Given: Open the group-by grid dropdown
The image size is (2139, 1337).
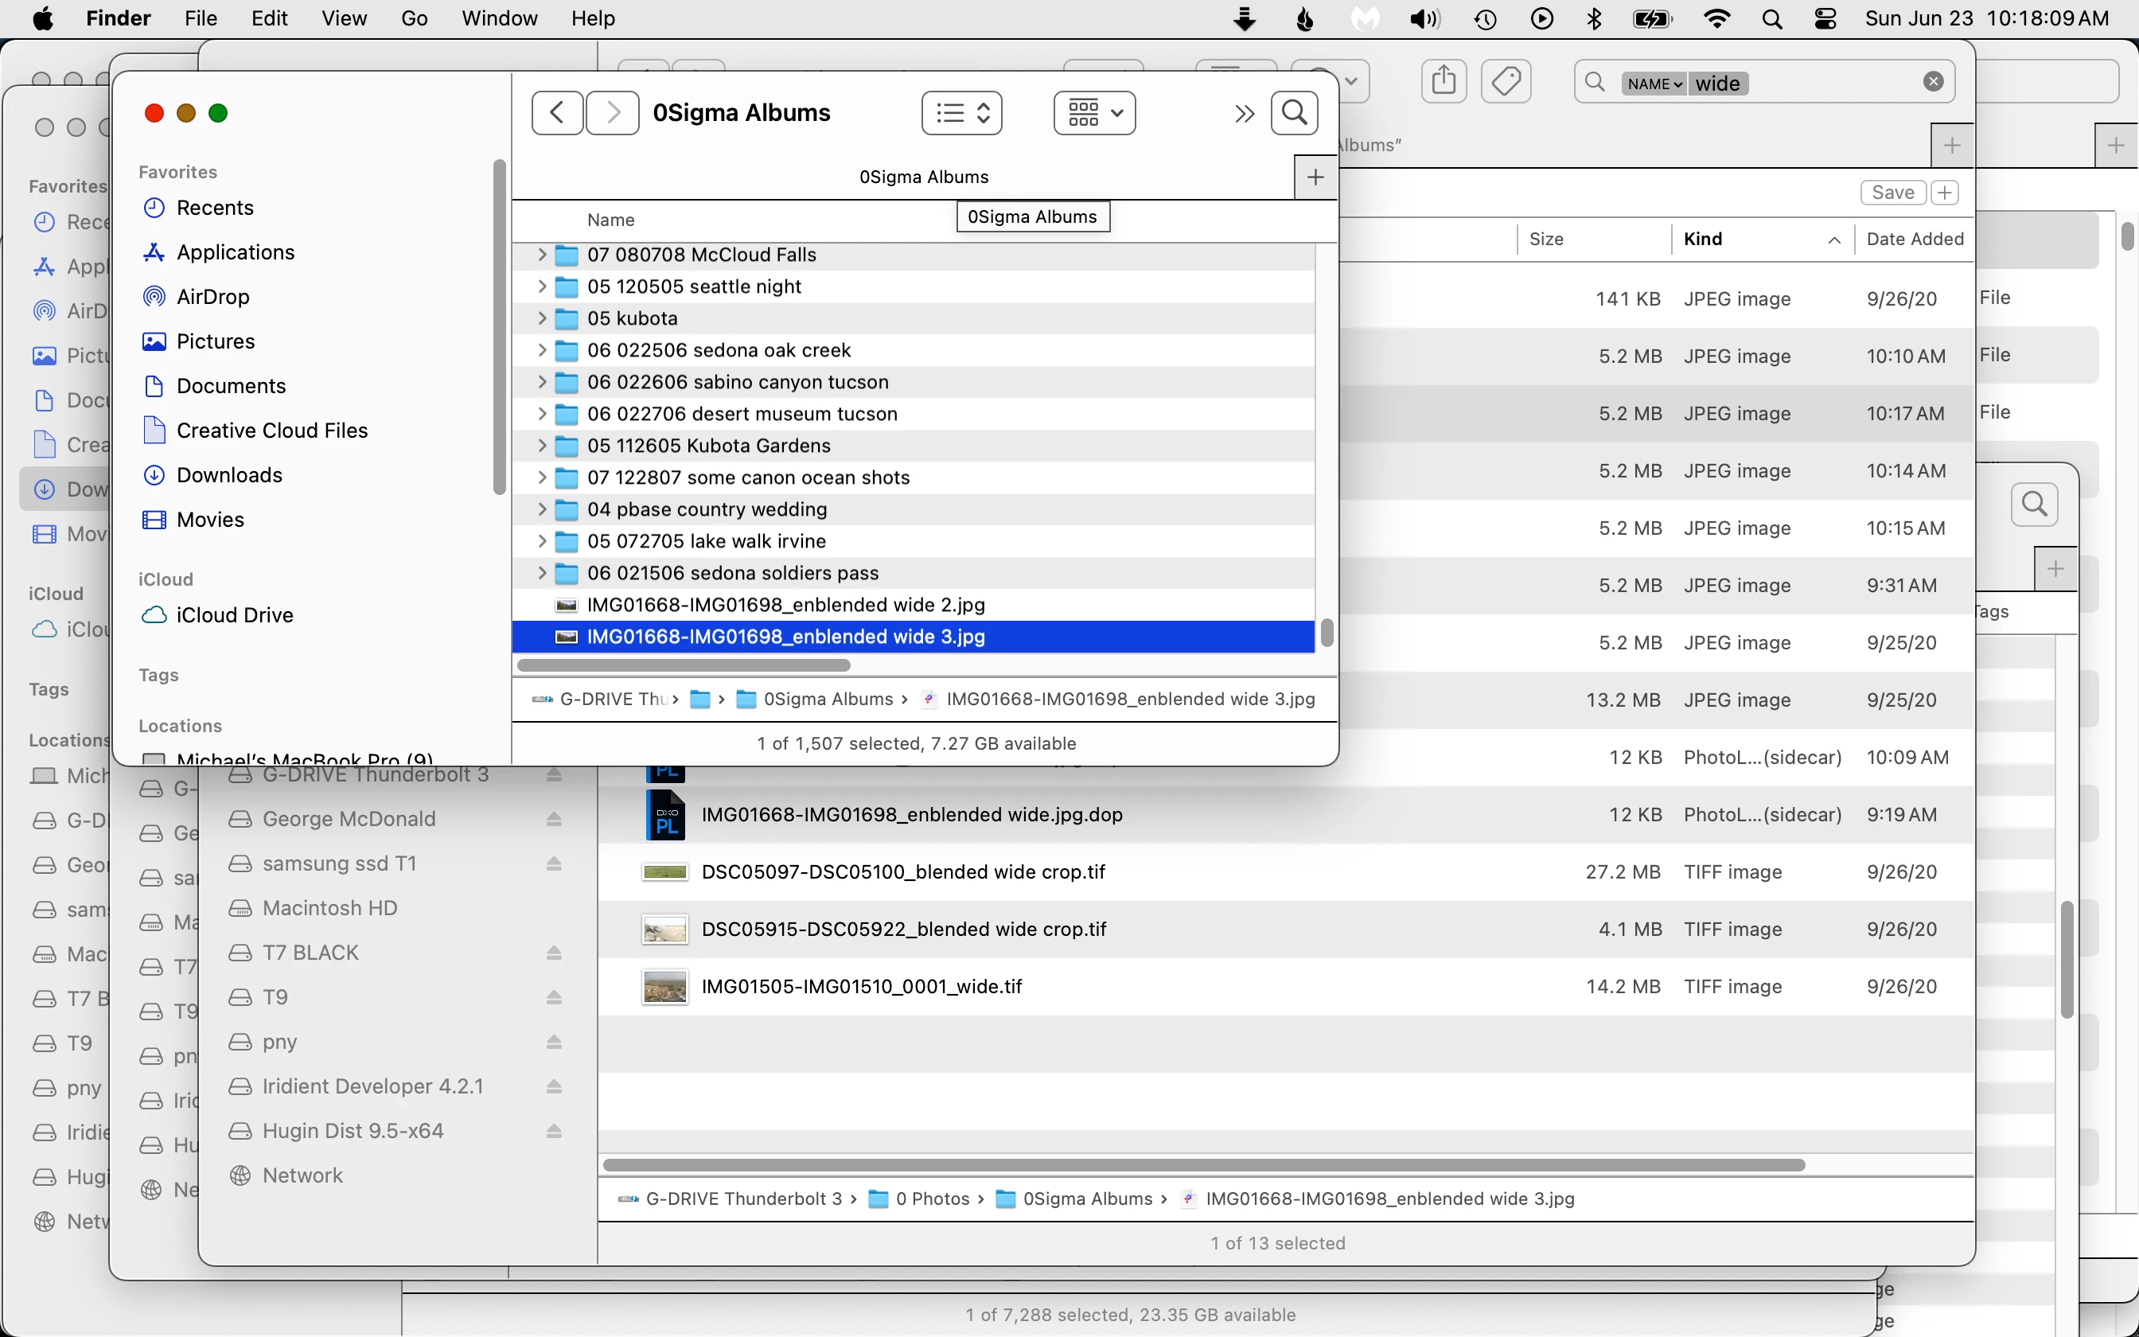Looking at the screenshot, I should click(x=1094, y=113).
